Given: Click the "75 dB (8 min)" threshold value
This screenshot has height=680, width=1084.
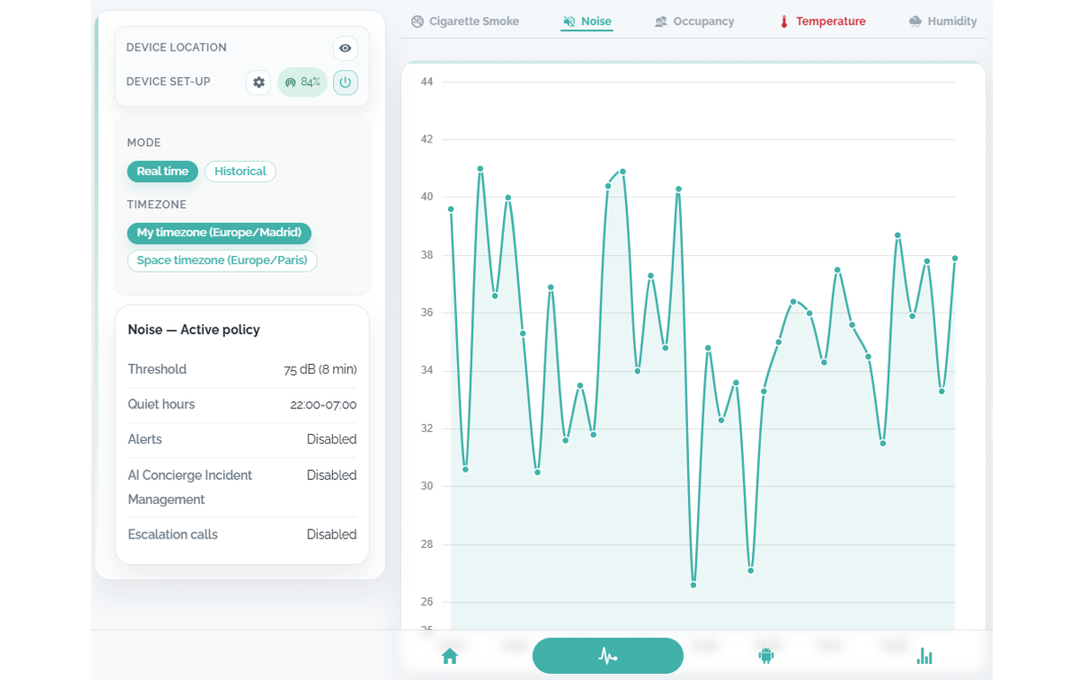Looking at the screenshot, I should (321, 370).
